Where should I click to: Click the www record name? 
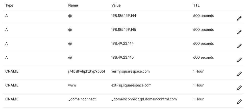pyautogui.click(x=72, y=85)
